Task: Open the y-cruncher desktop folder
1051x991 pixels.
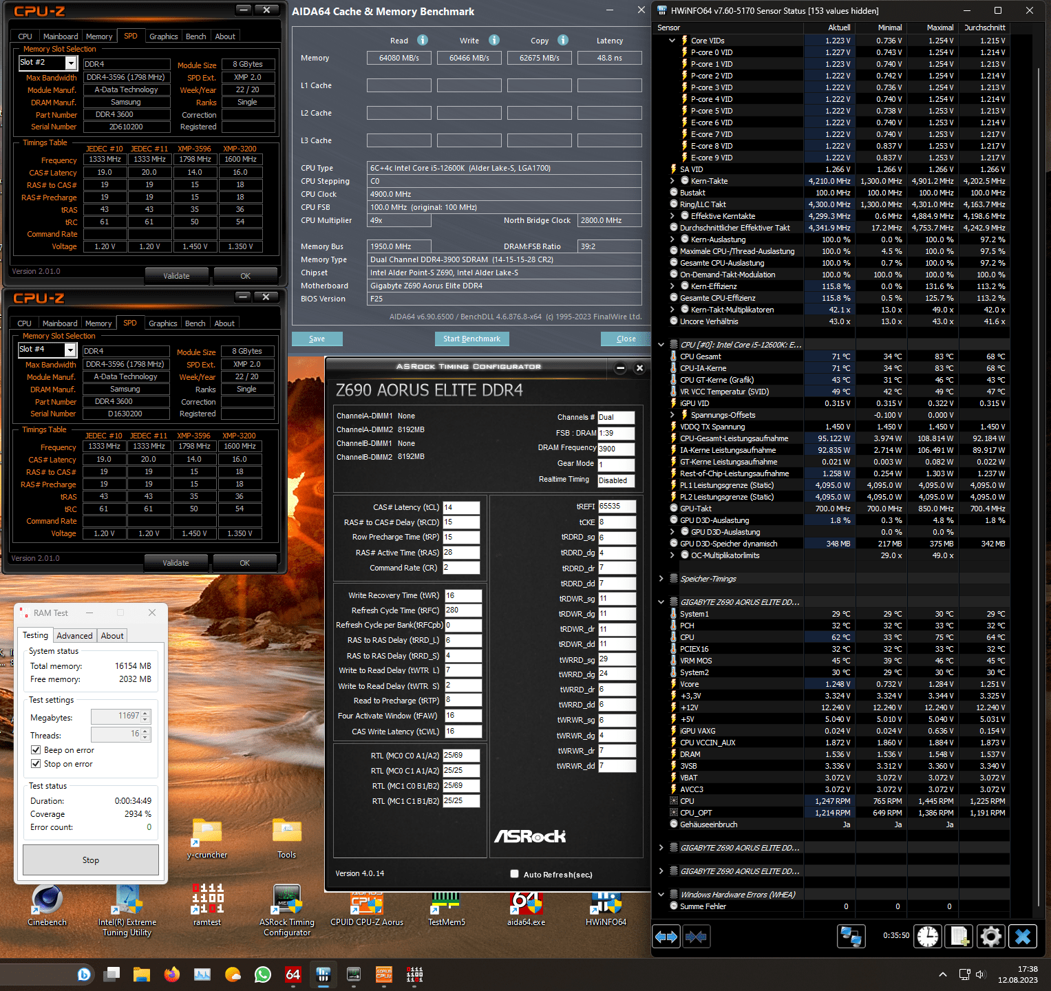Action: point(207,838)
